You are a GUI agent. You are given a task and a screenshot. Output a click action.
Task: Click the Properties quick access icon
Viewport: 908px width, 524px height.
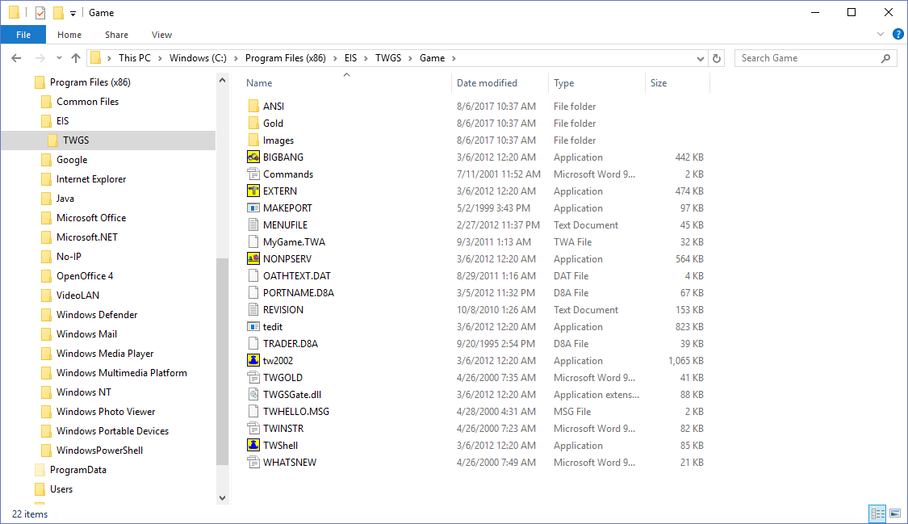(x=40, y=12)
